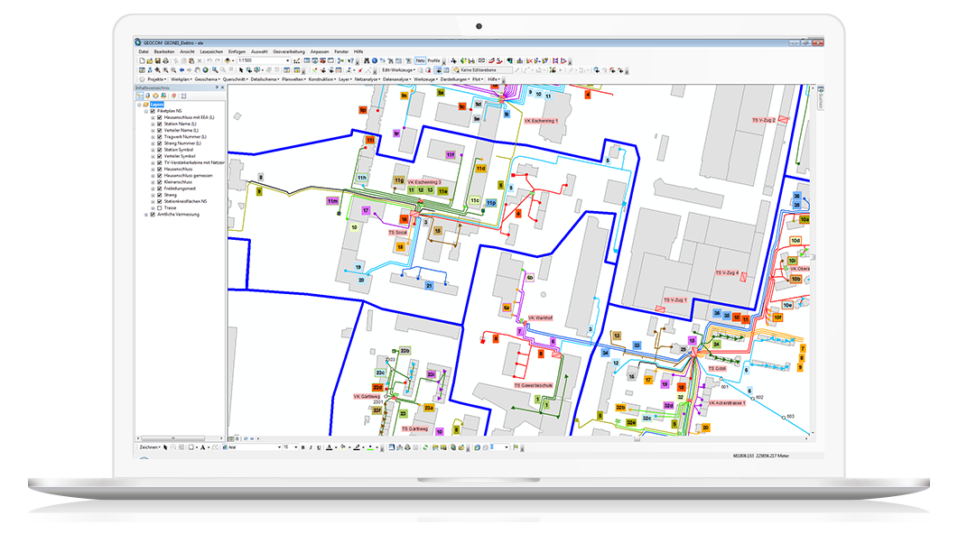Click the Bold formatting icon

302,446
